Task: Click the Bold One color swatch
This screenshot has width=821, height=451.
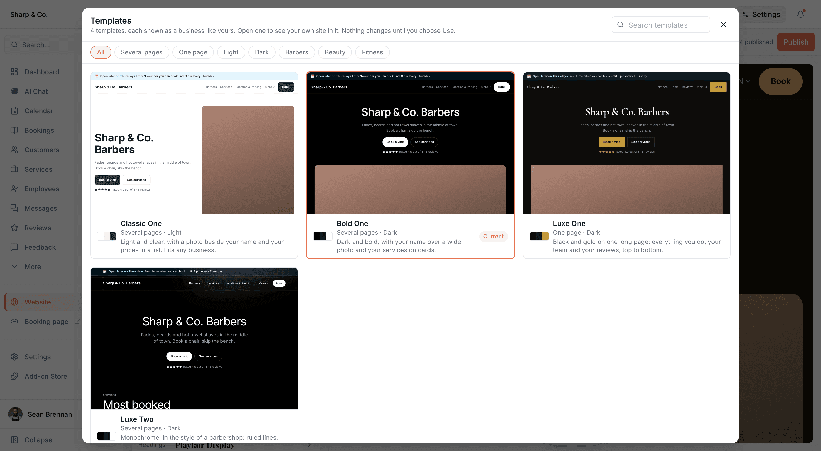Action: pos(323,236)
